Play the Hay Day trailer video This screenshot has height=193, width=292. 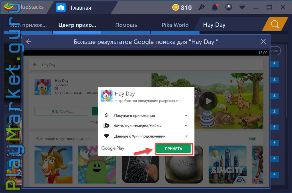tap(208, 101)
